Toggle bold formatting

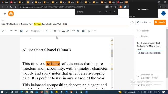(x=47, y=31)
